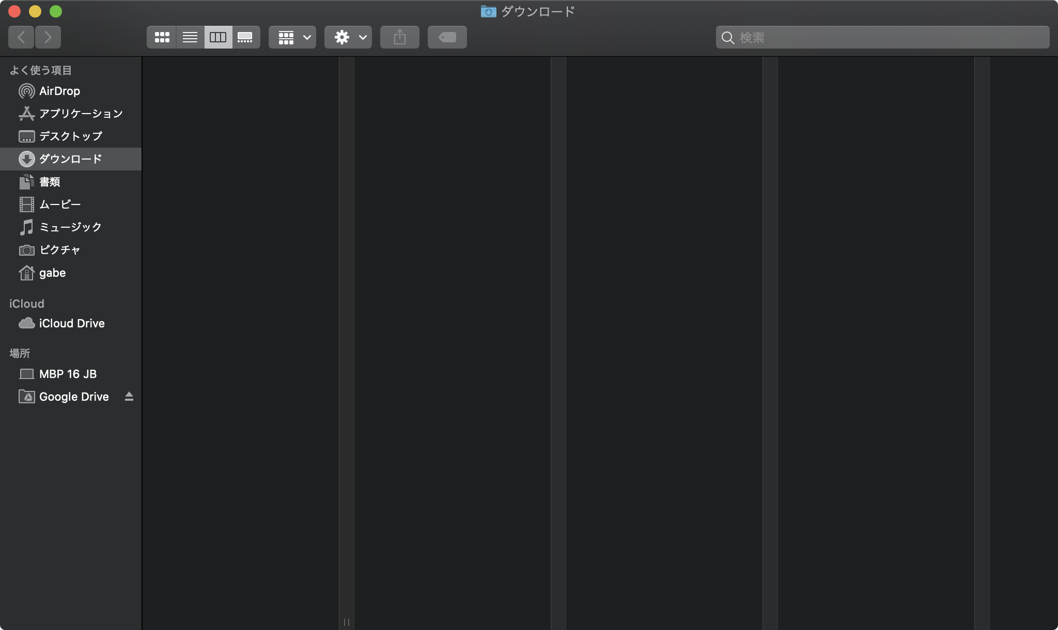This screenshot has height=630, width=1058.
Task: Expand the view options dropdown
Action: point(292,37)
